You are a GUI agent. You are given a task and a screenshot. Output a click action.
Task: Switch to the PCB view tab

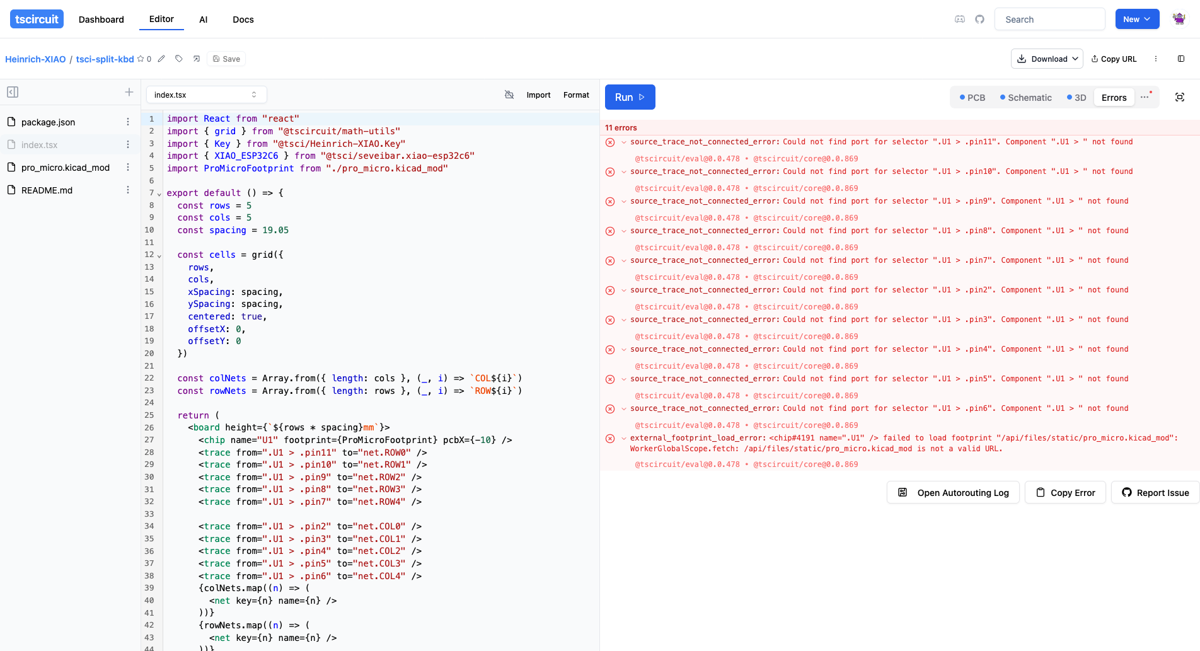(972, 98)
